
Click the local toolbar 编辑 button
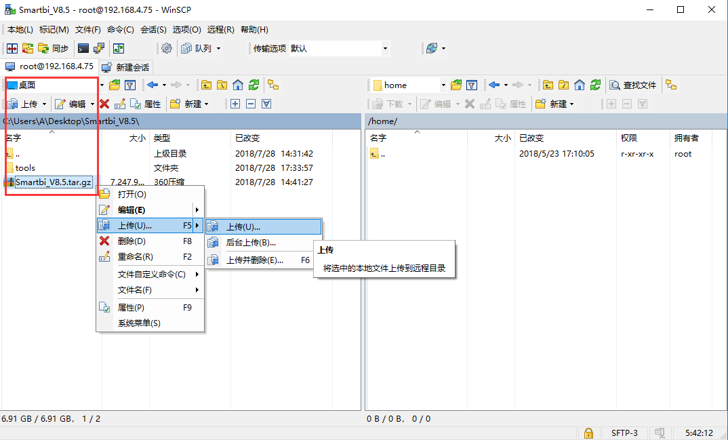70,104
